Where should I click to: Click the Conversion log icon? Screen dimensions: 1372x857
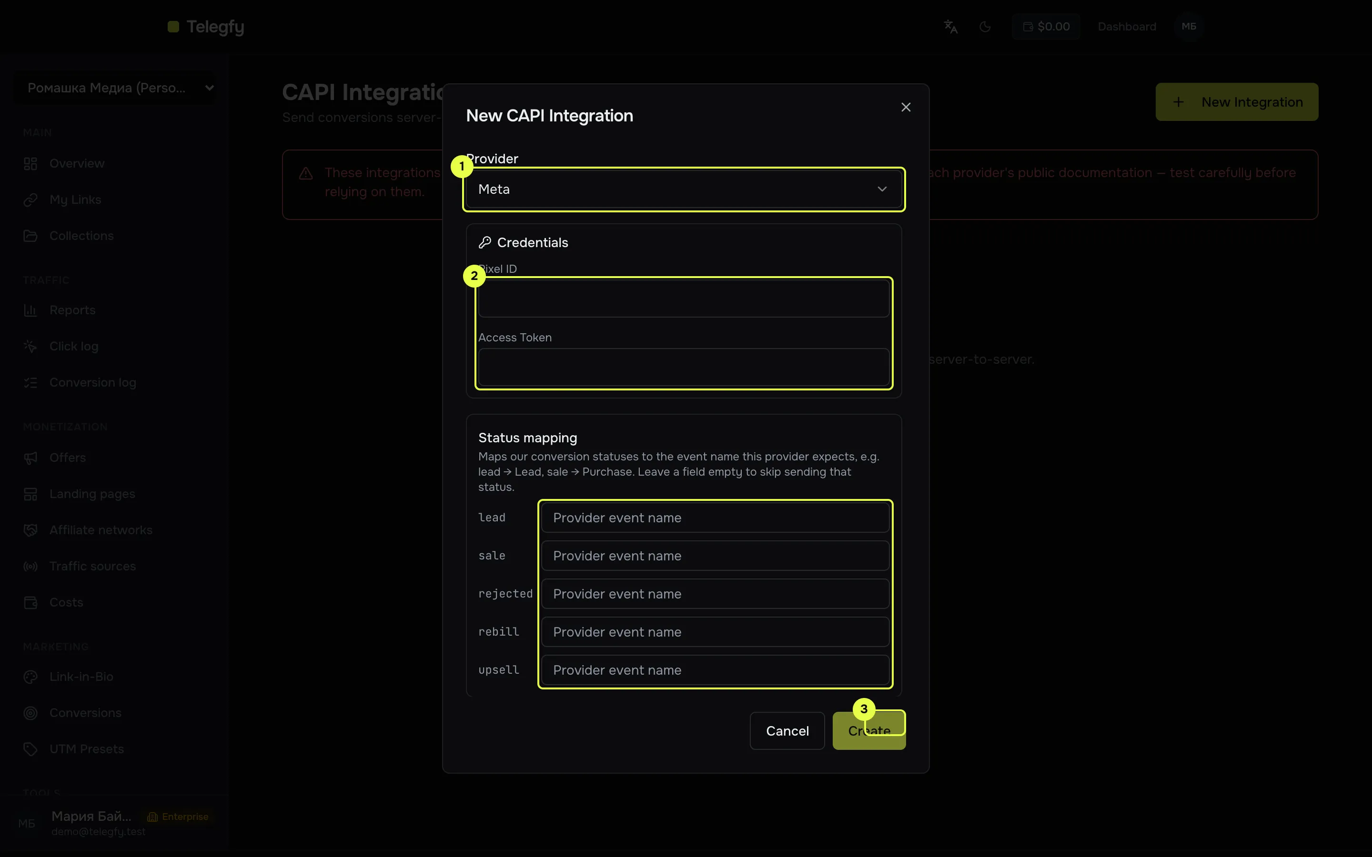point(30,383)
